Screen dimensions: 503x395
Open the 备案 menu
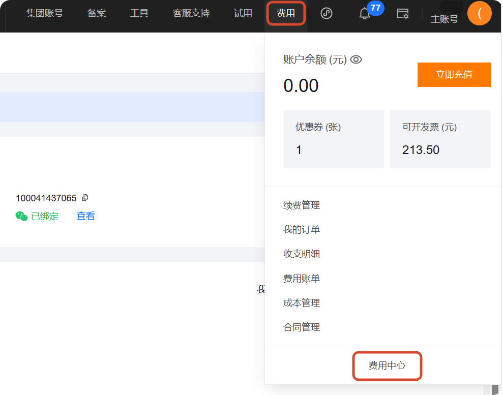click(97, 13)
